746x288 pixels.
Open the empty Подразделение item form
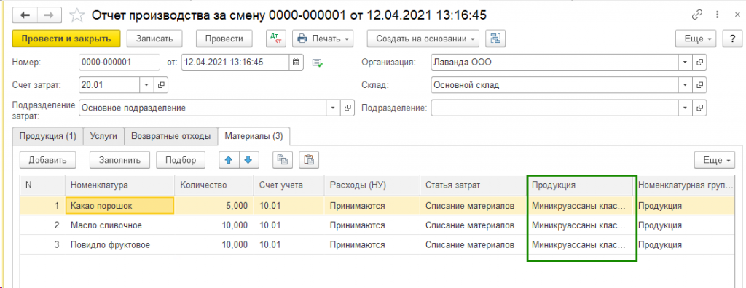tap(700, 108)
